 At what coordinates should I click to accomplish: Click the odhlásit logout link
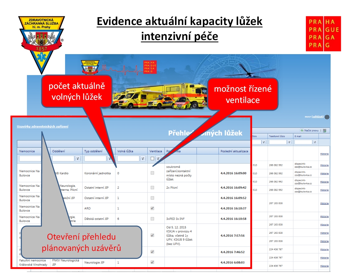[317, 117]
